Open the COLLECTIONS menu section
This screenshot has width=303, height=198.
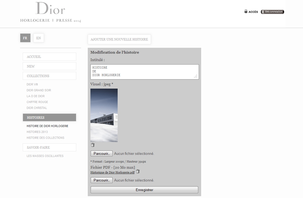49,76
